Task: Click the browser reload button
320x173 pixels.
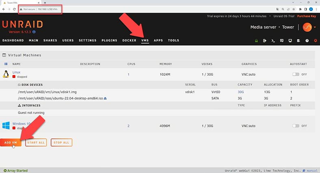Action: tap(14, 9)
